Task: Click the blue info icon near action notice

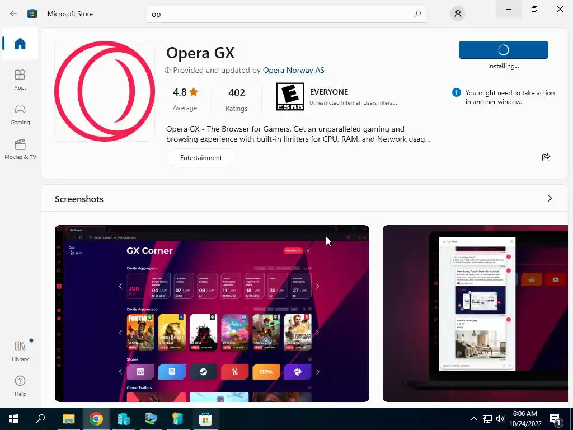Action: click(456, 92)
